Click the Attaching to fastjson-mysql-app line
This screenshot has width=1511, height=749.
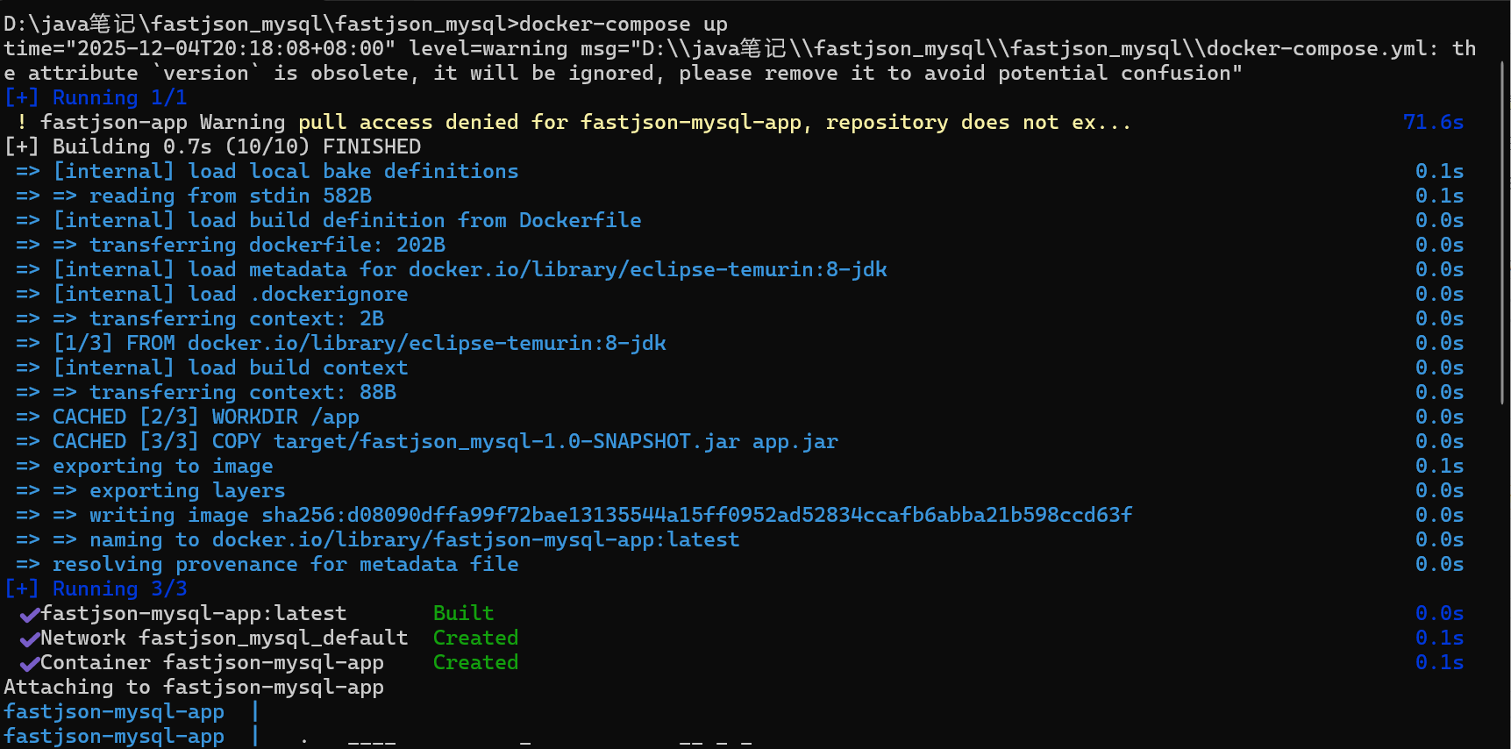(x=194, y=688)
